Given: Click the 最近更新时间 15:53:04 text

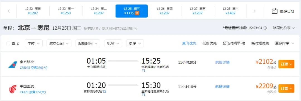Looking at the screenshot, I should (x=242, y=28).
